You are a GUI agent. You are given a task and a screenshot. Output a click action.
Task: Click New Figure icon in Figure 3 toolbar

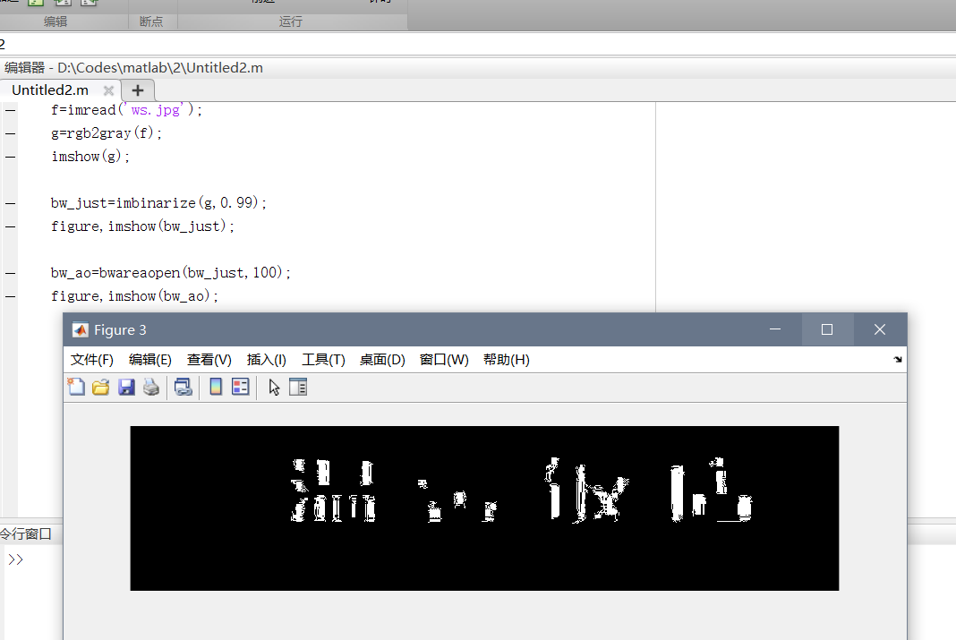[x=76, y=387]
